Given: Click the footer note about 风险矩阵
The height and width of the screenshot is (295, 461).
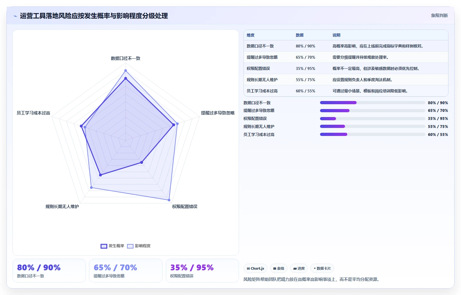Looking at the screenshot, I should pyautogui.click(x=312, y=279).
